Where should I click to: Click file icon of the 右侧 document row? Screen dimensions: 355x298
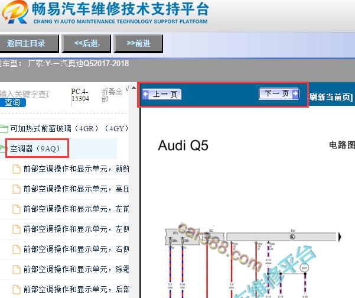(17, 250)
